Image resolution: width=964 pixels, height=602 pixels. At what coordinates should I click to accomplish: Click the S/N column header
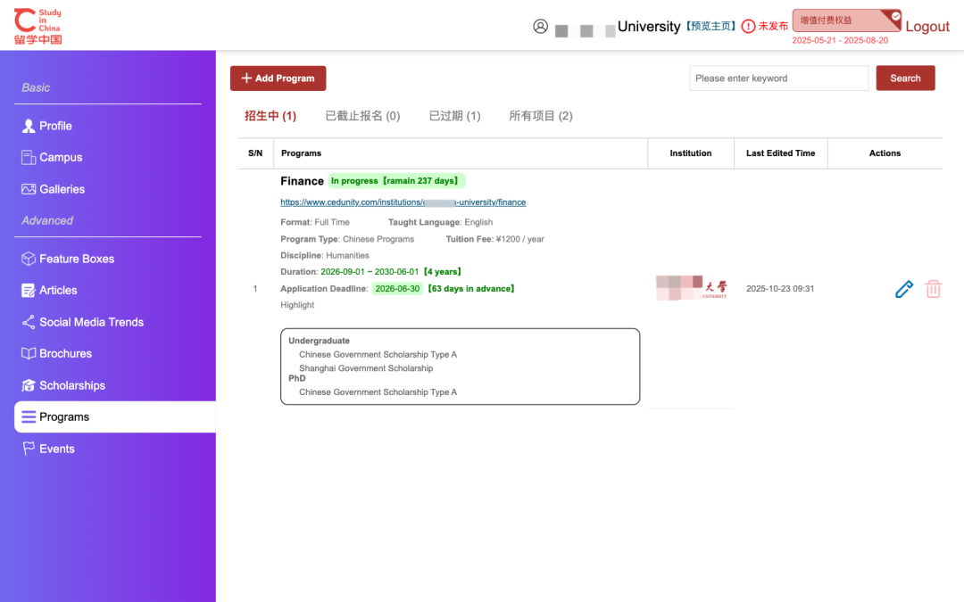(255, 153)
